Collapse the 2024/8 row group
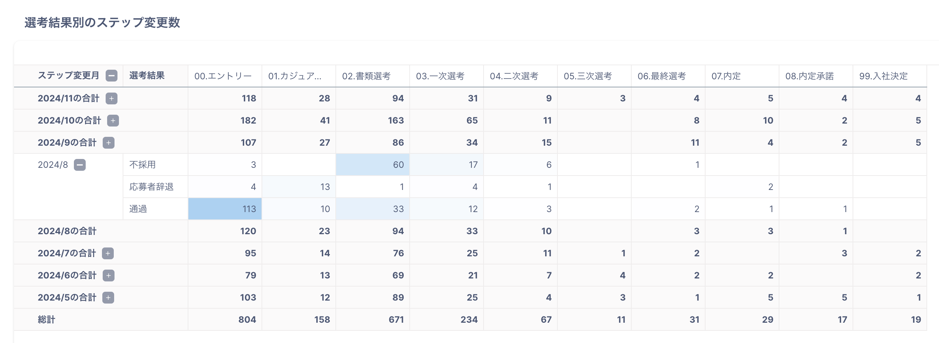This screenshot has width=939, height=343. click(x=80, y=165)
